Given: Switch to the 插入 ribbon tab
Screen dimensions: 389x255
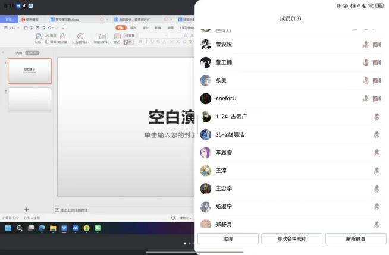Looking at the screenshot, I should coord(133,27).
